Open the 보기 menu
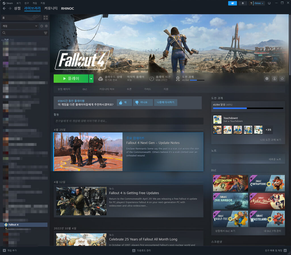 [x=18, y=3]
